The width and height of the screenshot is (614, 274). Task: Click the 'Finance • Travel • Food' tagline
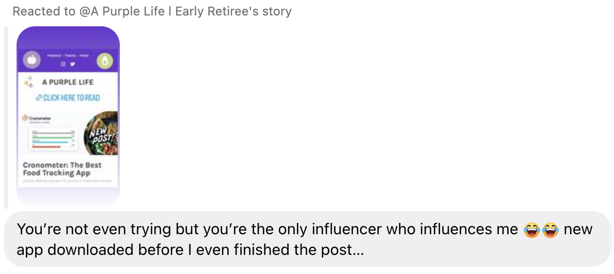[x=68, y=55]
